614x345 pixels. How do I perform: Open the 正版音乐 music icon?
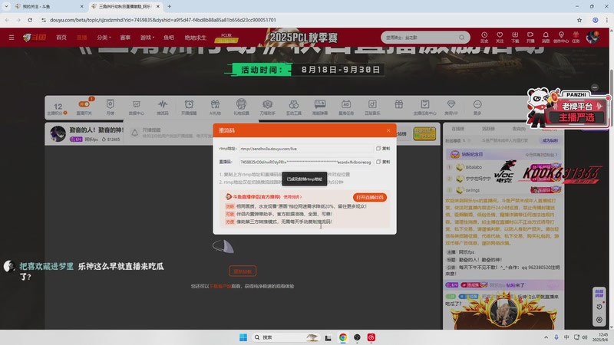(x=372, y=107)
